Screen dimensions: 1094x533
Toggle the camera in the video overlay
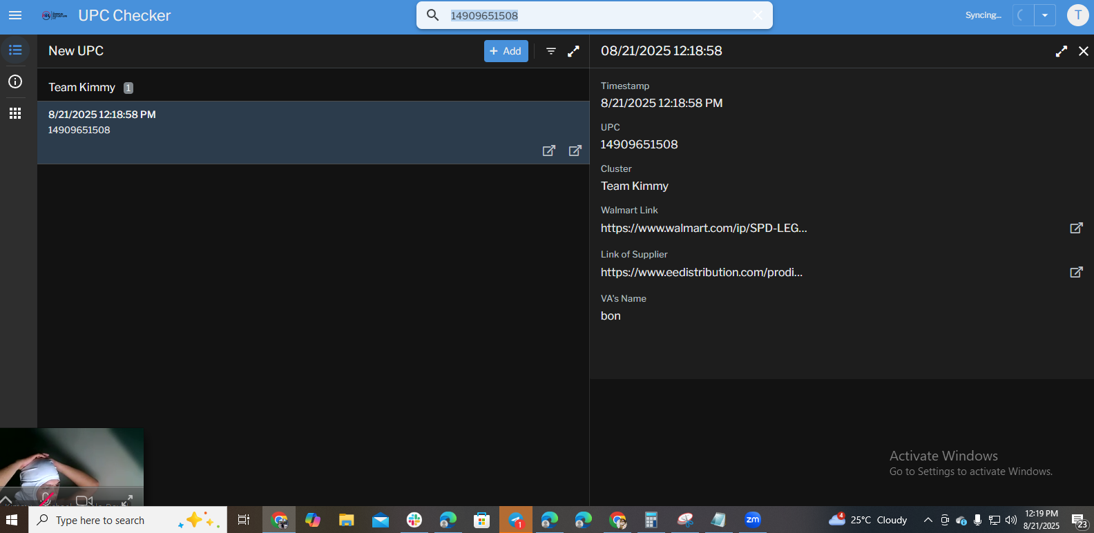pos(84,500)
